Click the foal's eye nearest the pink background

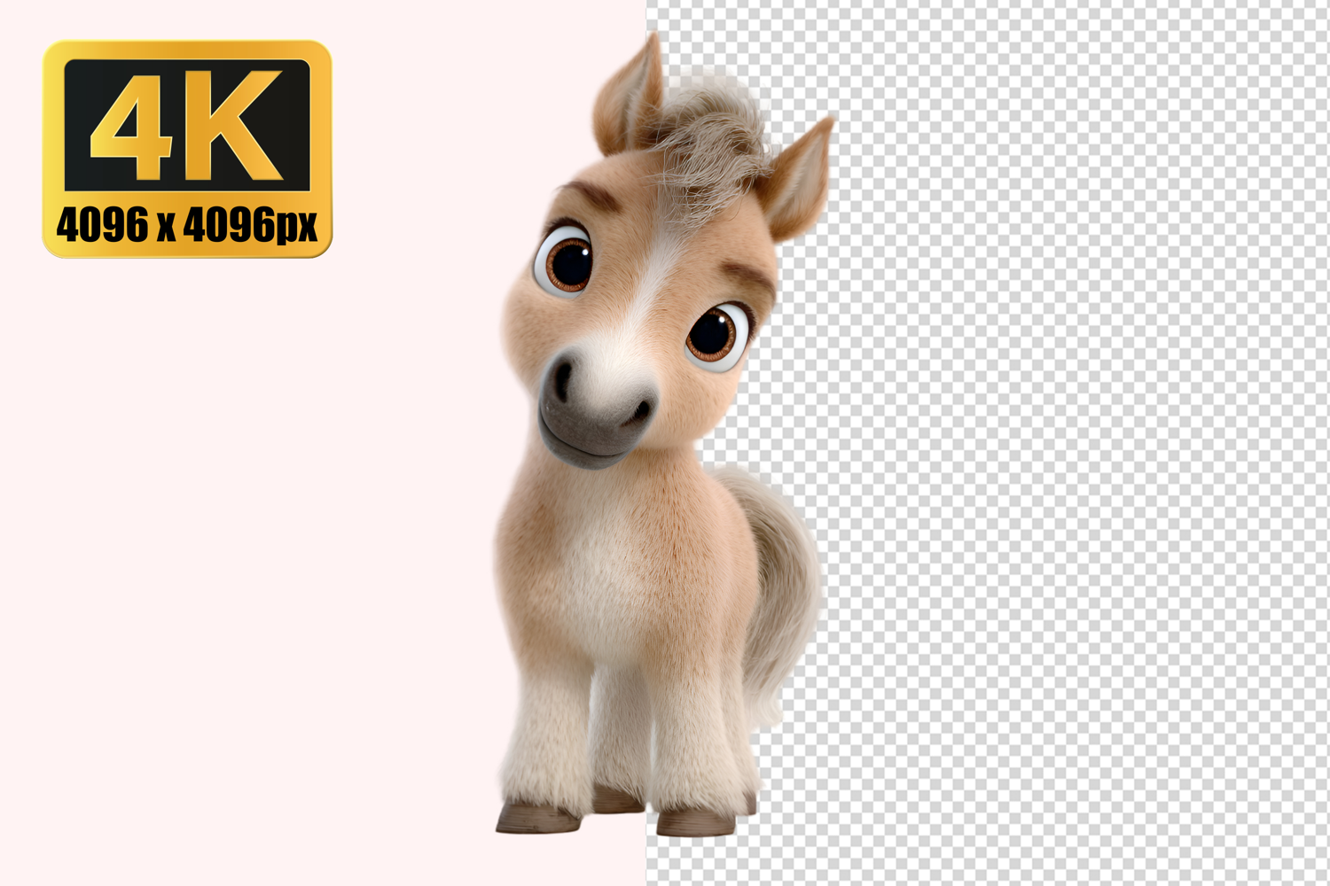[565, 260]
